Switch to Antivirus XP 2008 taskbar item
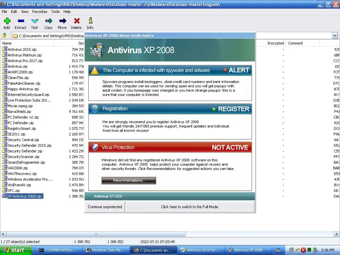This screenshot has height=255, width=340. (x=248, y=250)
